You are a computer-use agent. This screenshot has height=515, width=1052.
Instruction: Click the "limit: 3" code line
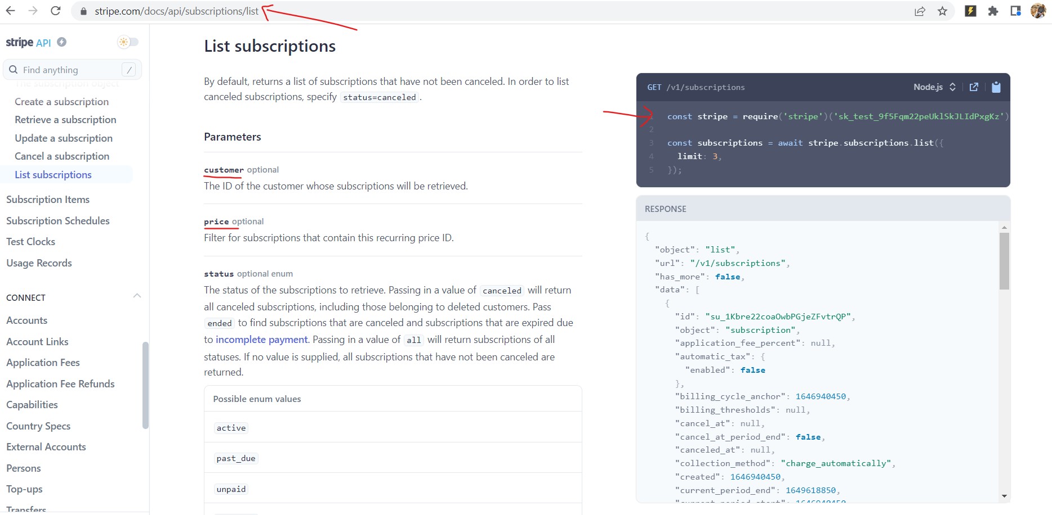pyautogui.click(x=699, y=156)
